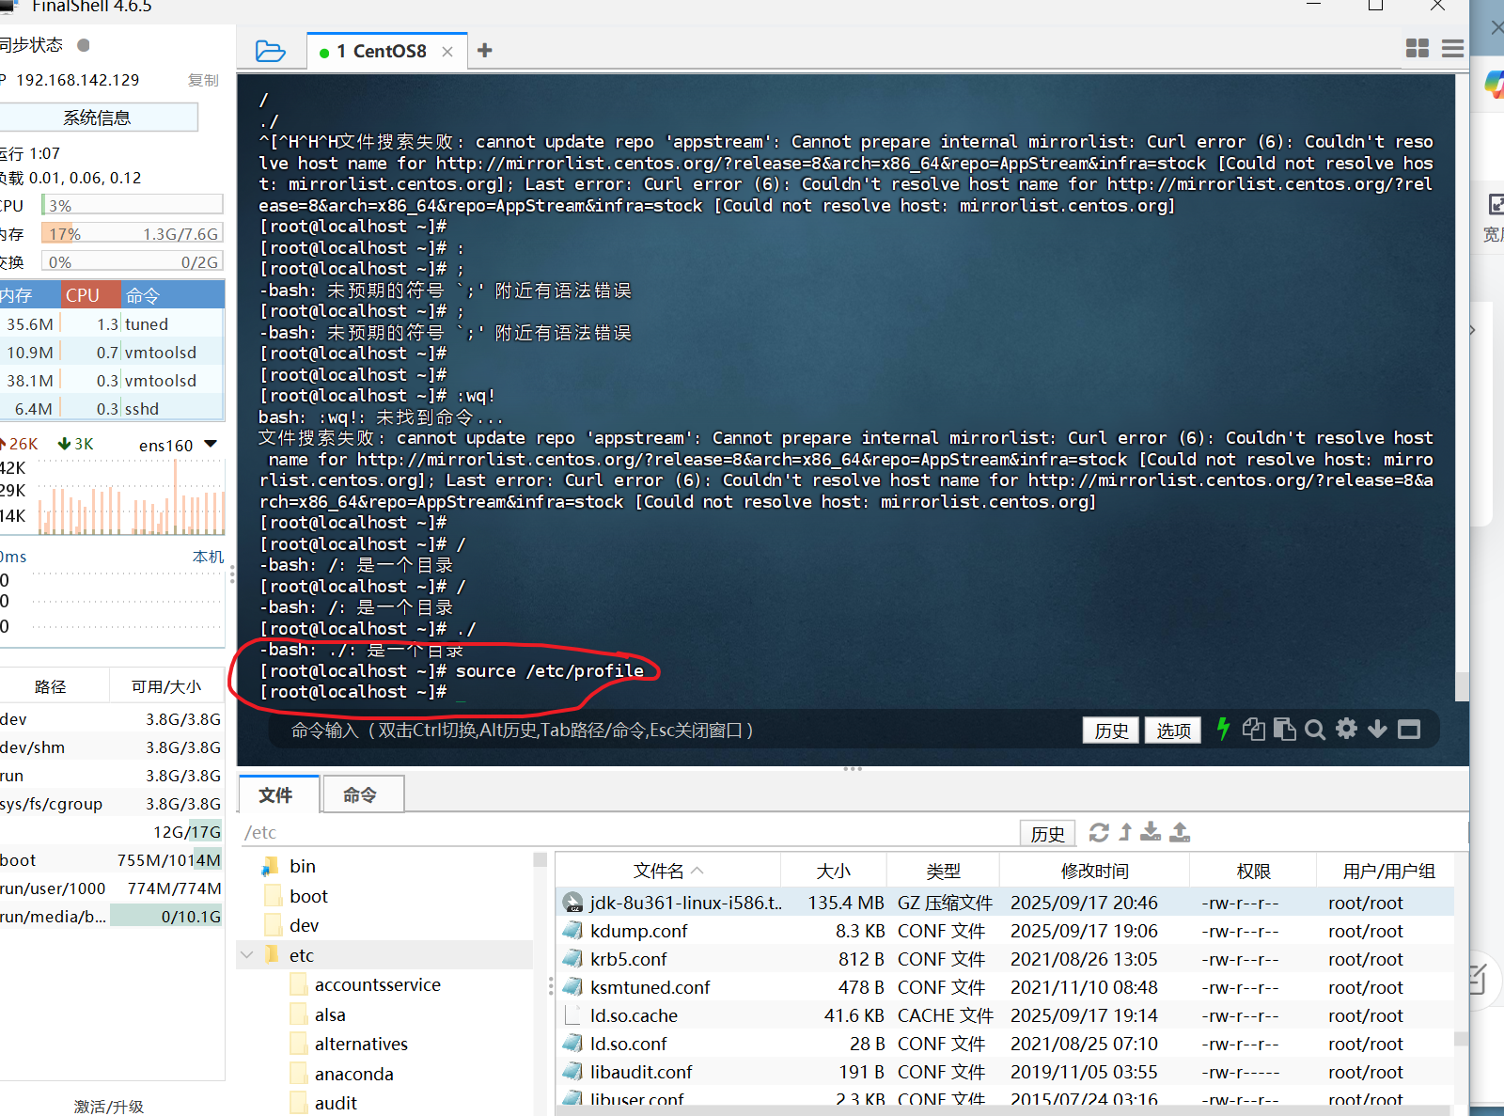Click the parent directory arrow in file panel
The height and width of the screenshot is (1116, 1504).
1125,832
